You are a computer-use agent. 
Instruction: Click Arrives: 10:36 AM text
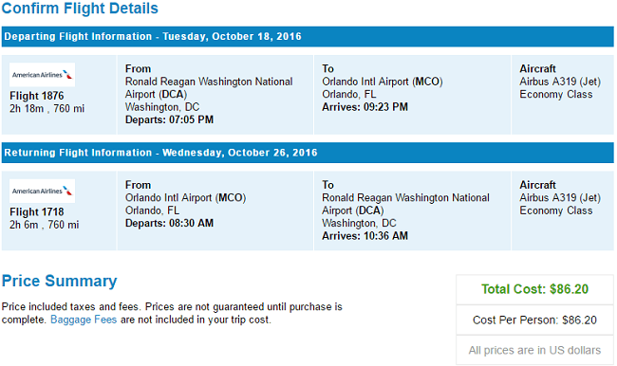pyautogui.click(x=365, y=236)
